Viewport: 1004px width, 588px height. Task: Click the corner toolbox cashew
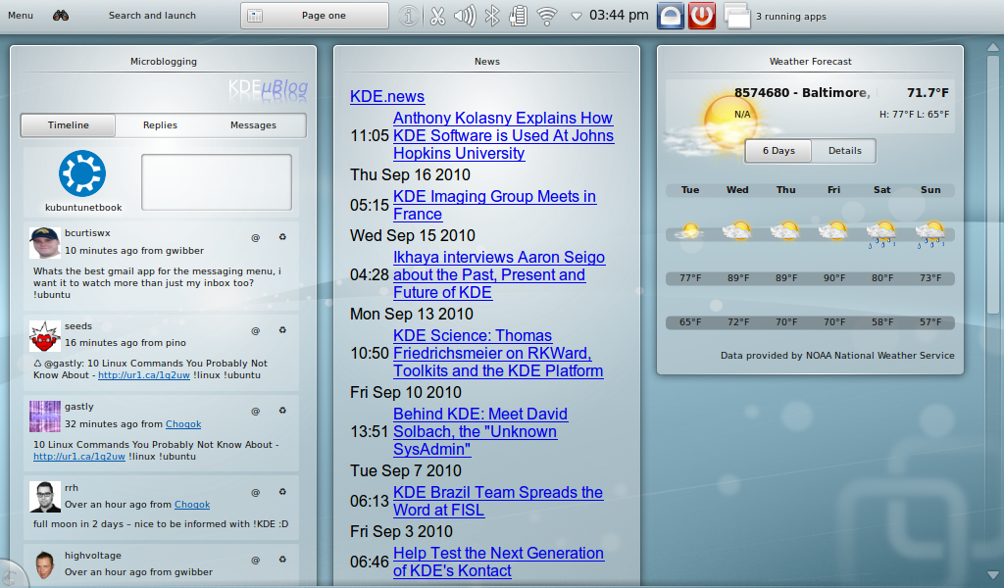click(11, 576)
